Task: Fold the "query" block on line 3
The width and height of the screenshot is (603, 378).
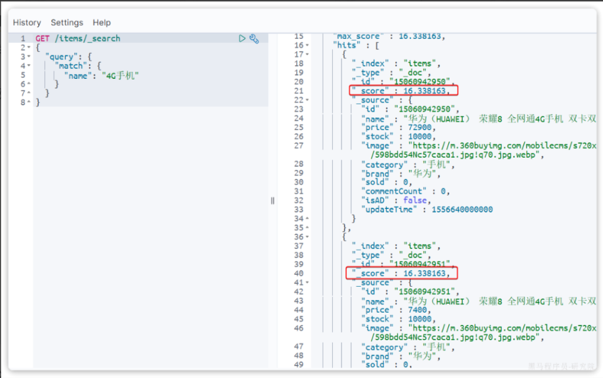Action: click(x=29, y=57)
